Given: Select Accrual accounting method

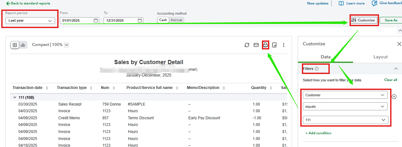Looking at the screenshot, I should click(176, 20).
